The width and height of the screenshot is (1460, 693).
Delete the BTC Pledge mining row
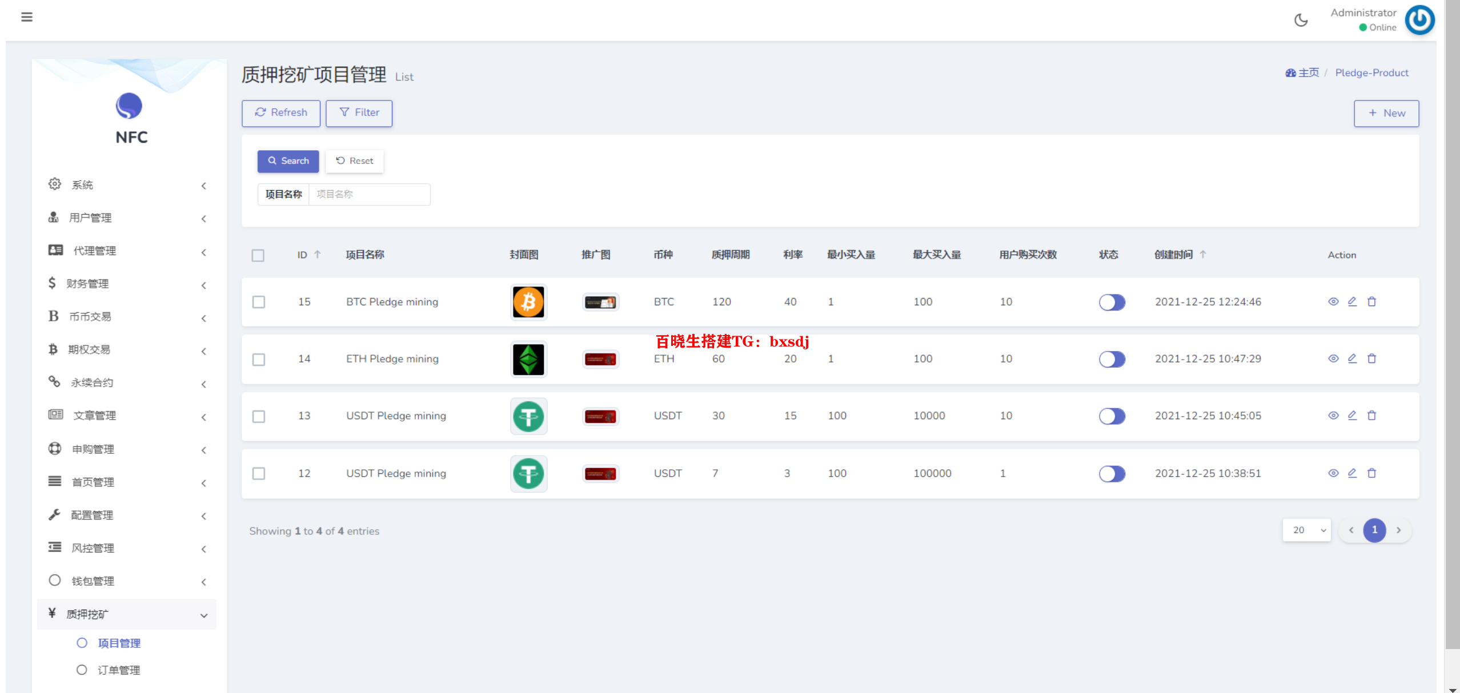tap(1371, 301)
